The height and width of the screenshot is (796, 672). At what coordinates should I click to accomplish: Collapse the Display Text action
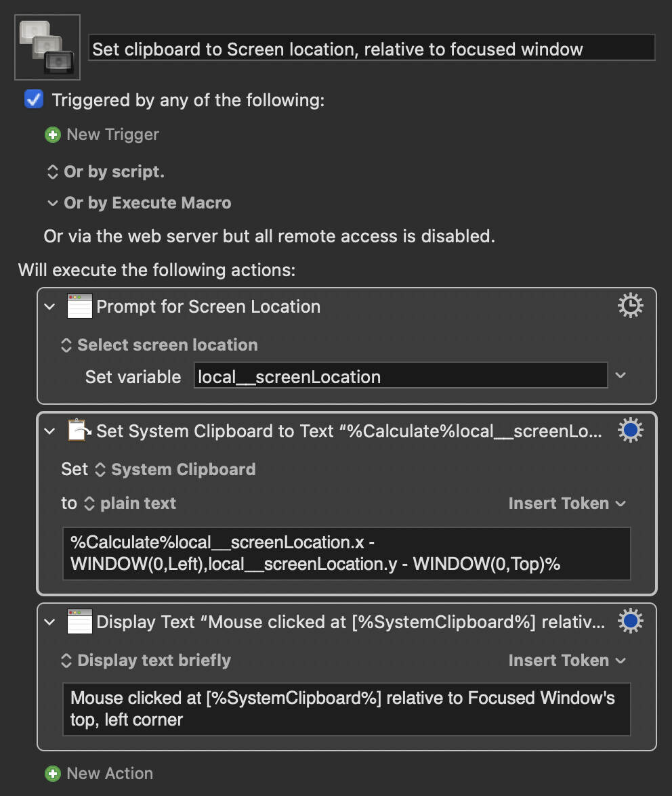(49, 622)
